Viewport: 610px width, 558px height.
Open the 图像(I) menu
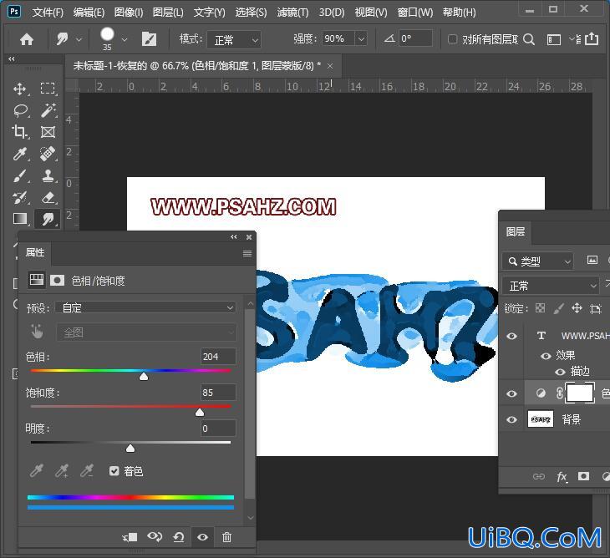(x=129, y=13)
